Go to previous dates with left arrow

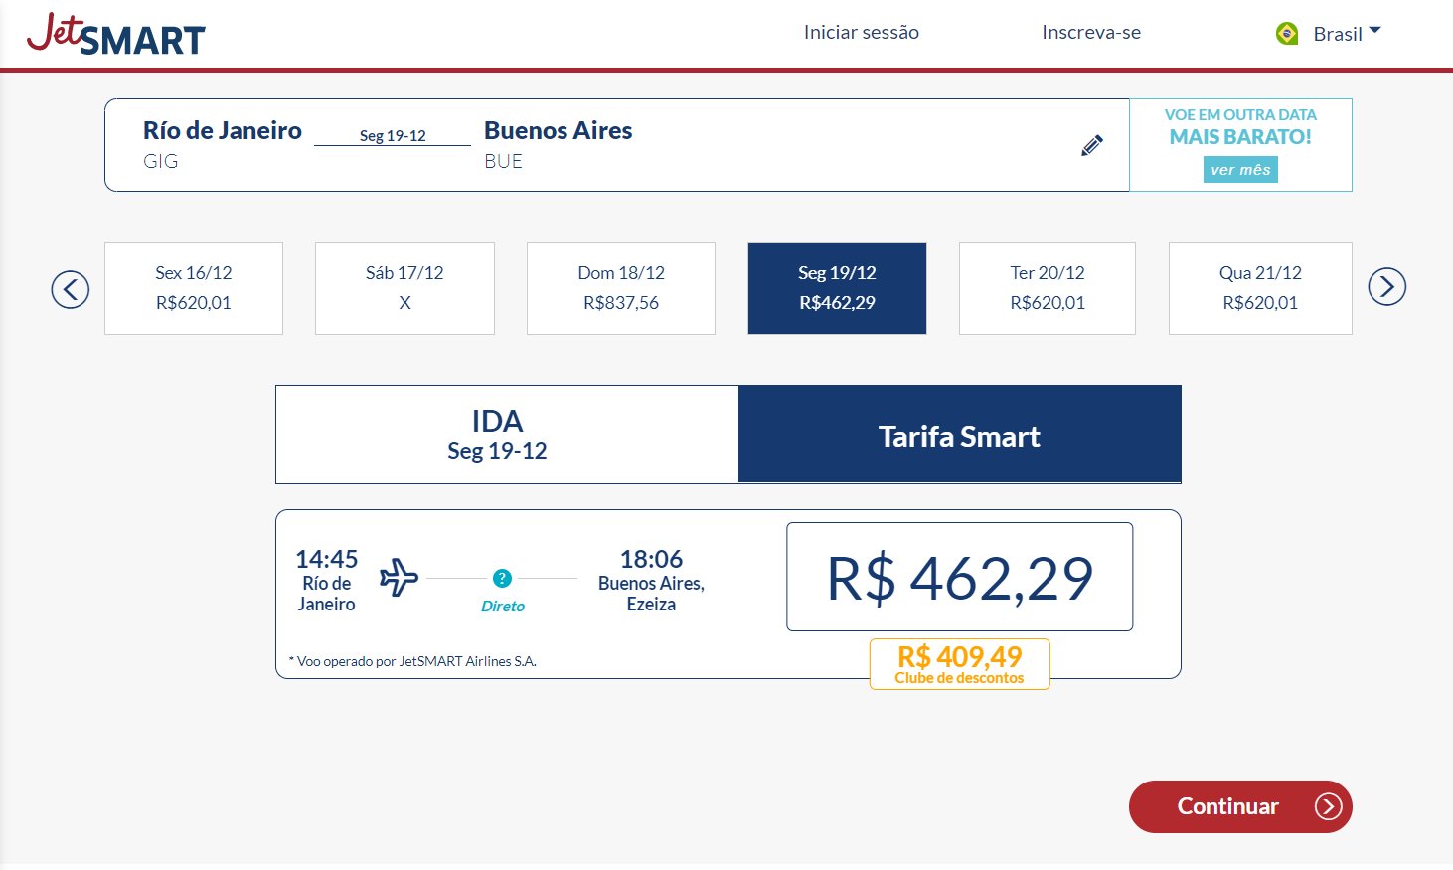pos(71,289)
